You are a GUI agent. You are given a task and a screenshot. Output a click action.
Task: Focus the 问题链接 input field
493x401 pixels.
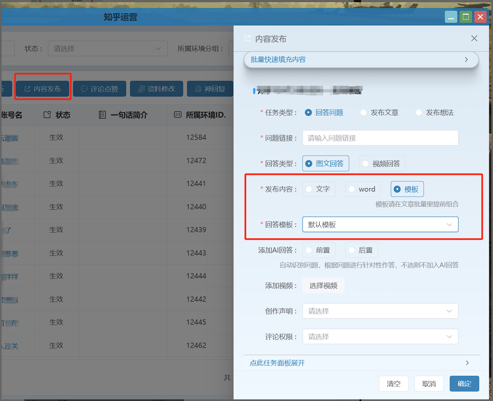[x=380, y=138]
